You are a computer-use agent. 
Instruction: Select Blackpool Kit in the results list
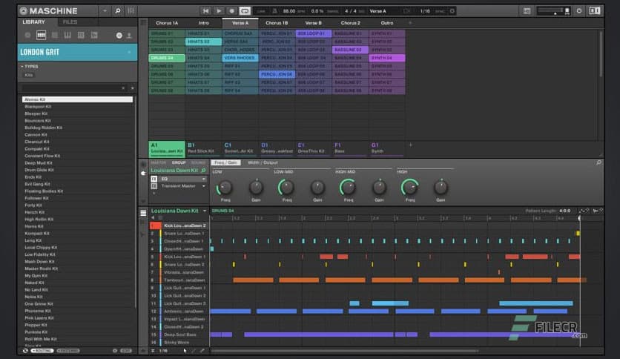(77, 107)
